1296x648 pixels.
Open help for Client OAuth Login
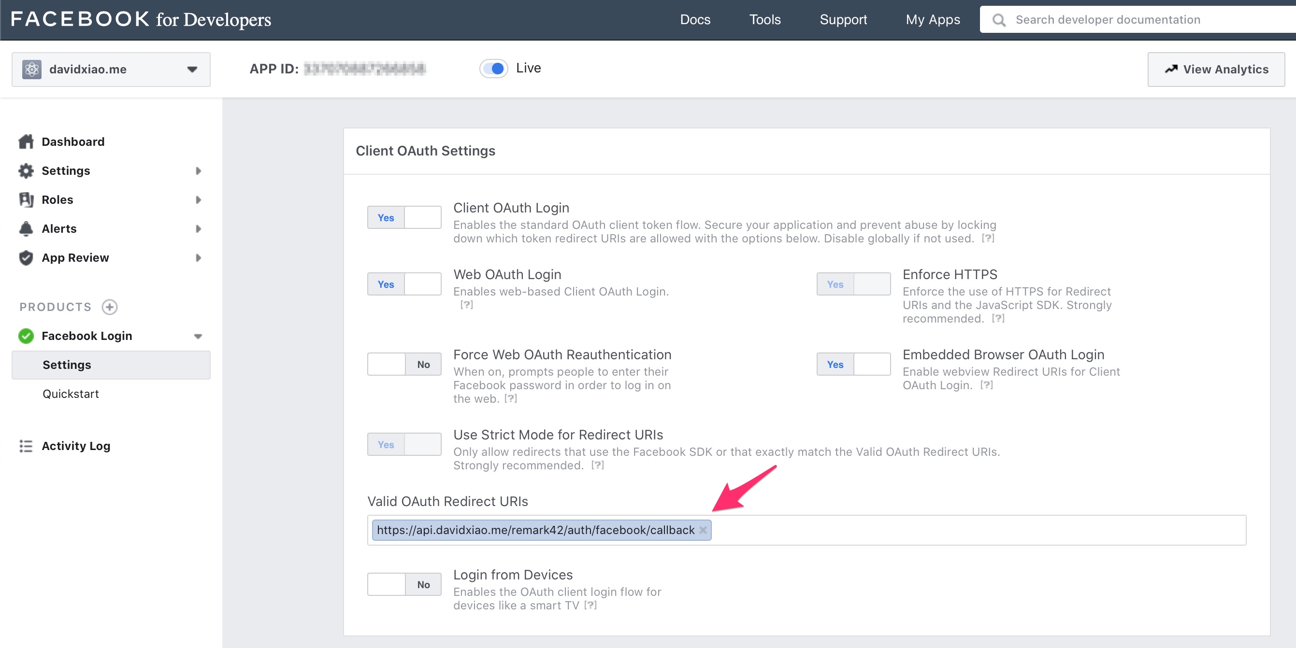[988, 238]
